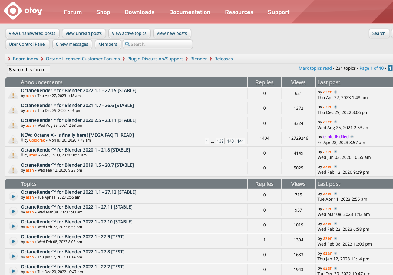Open OctaneRender for Blender 2022.1.1 - 27.15 [STABLE]
This screenshot has height=275, width=393.
pos(79,91)
